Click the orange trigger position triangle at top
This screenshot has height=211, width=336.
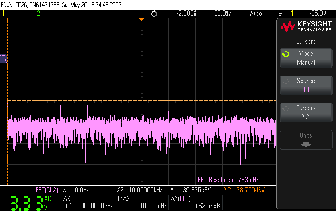142,20
